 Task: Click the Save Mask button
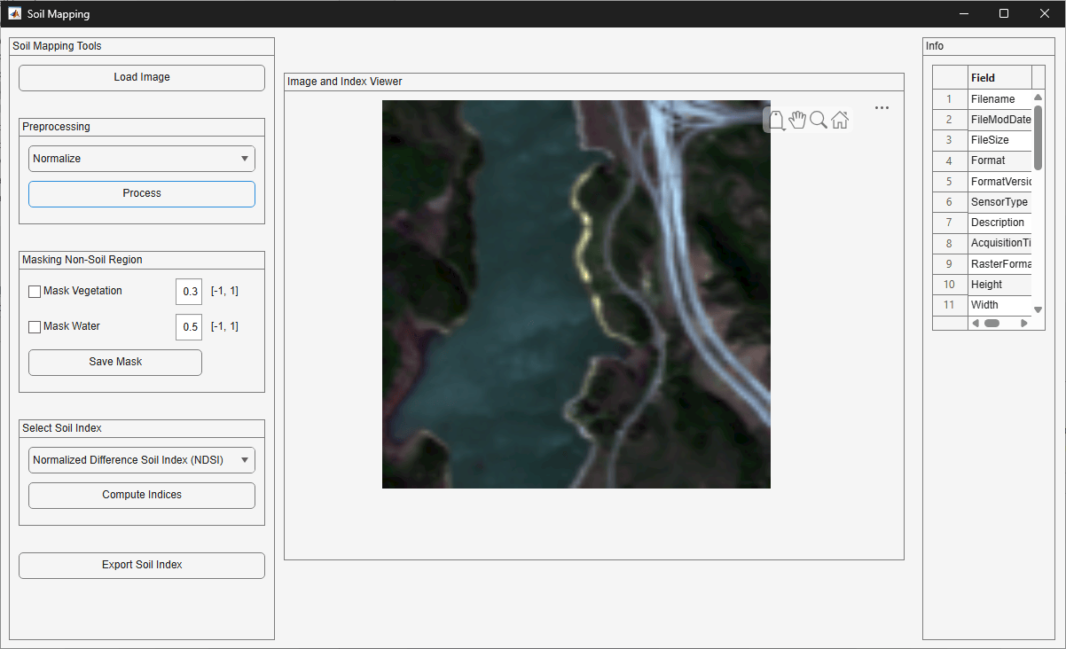(115, 362)
